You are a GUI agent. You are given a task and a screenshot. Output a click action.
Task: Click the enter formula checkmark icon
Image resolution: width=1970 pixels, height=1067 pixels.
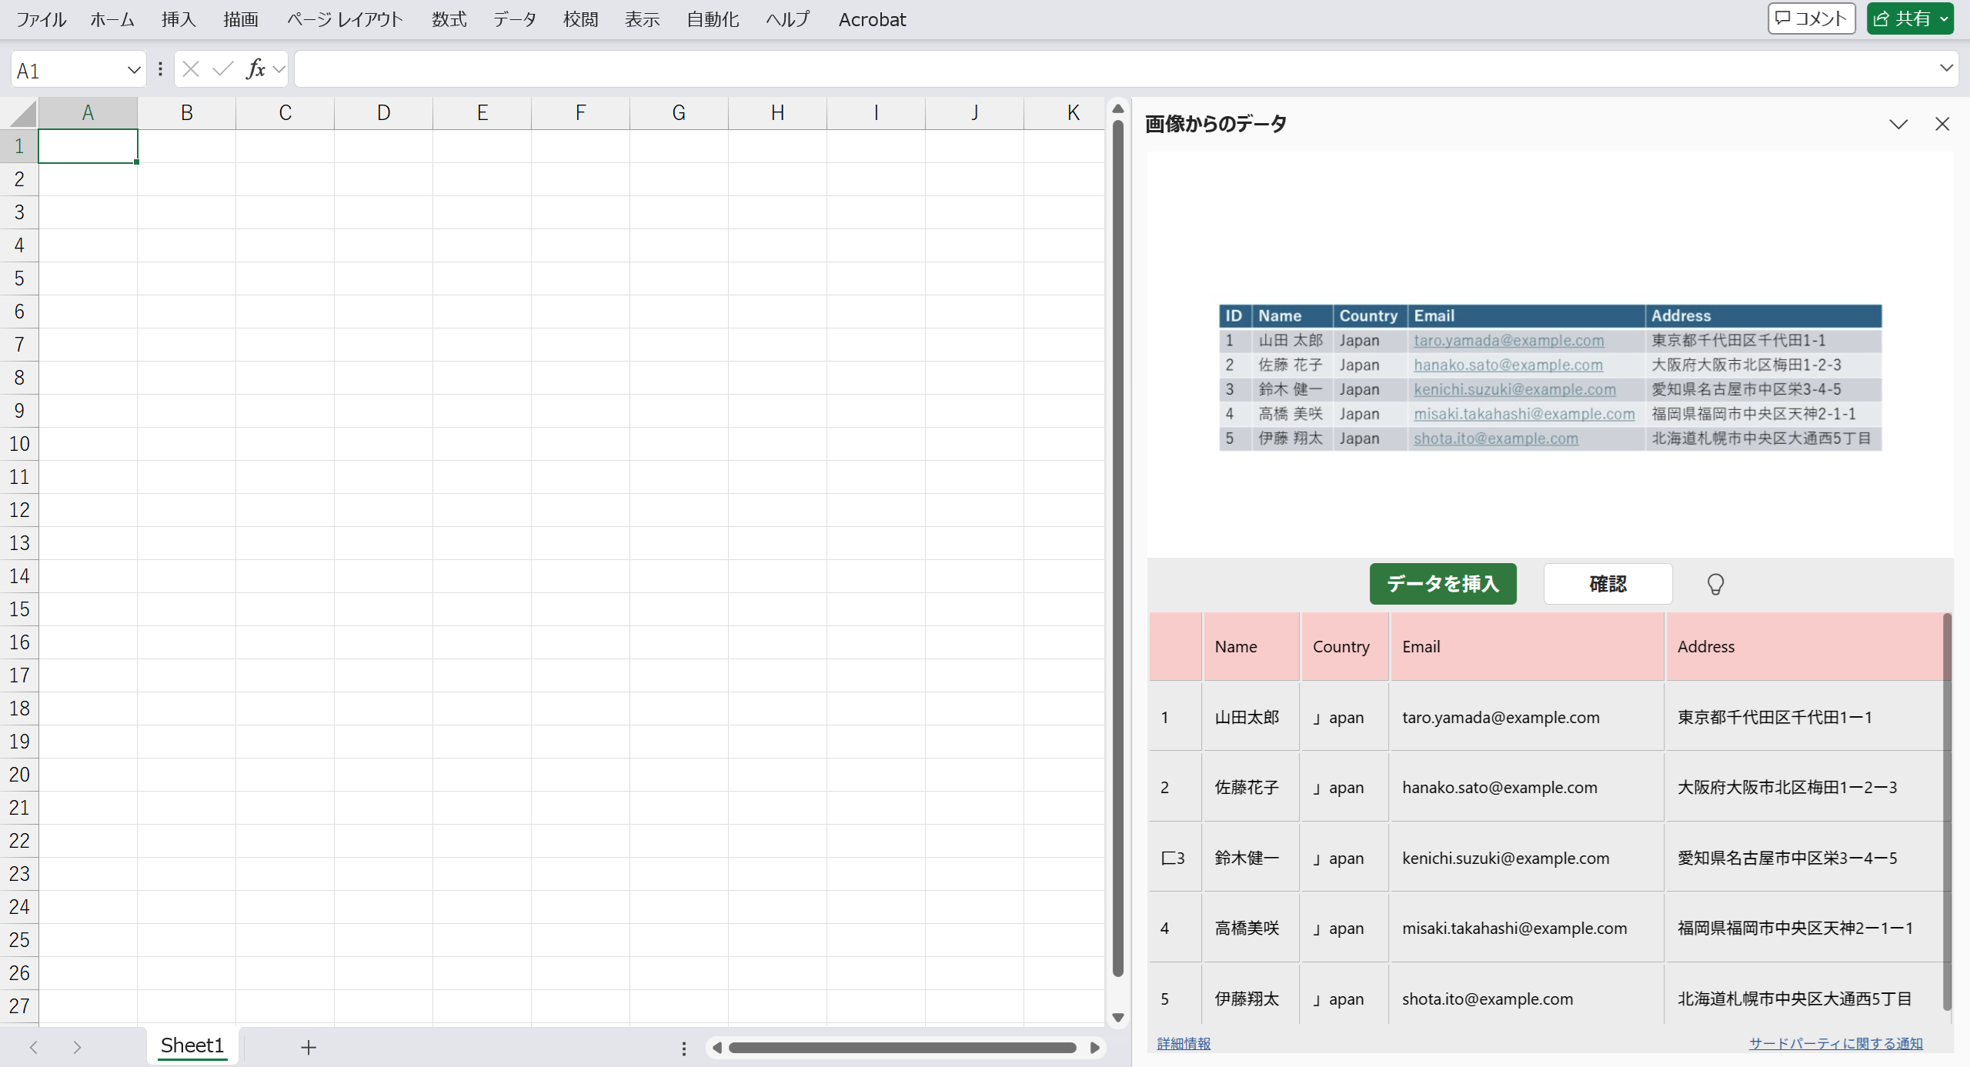[x=222, y=69]
